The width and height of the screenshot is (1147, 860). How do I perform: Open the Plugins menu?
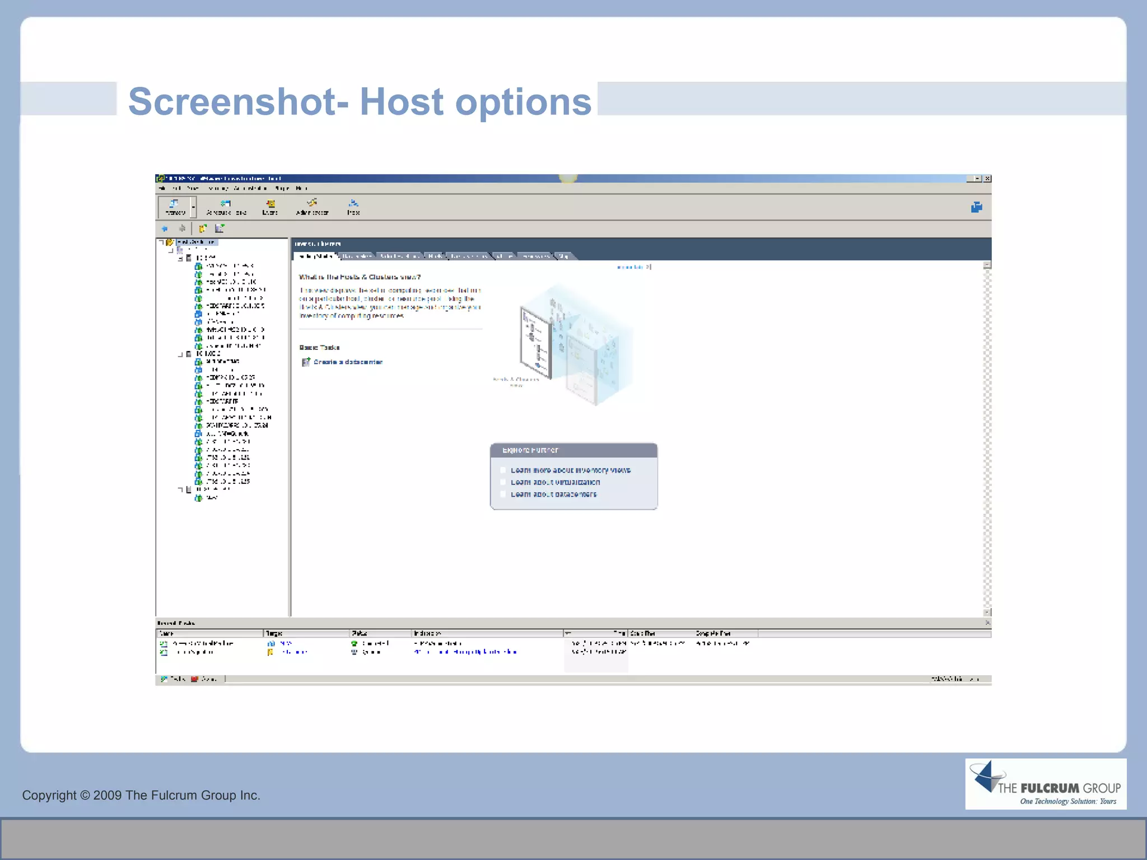tap(282, 189)
